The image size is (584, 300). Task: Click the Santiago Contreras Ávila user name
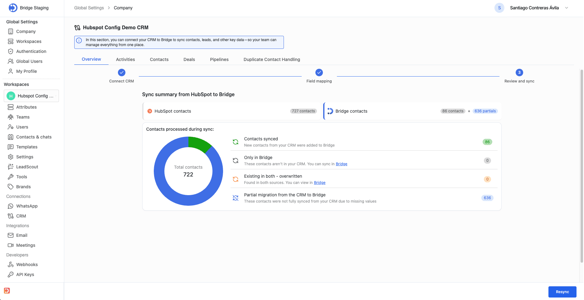coord(534,8)
